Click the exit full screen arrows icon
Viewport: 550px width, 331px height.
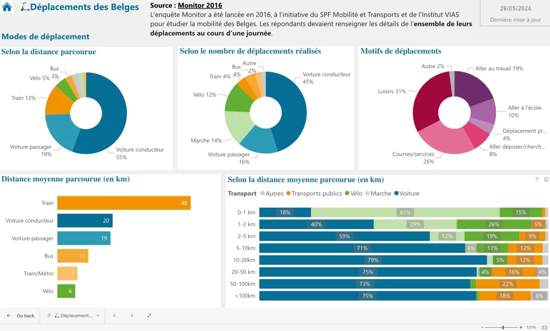click(x=149, y=315)
